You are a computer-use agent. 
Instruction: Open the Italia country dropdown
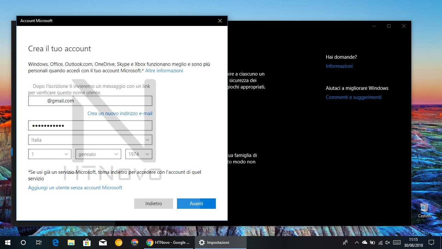pyautogui.click(x=90, y=140)
